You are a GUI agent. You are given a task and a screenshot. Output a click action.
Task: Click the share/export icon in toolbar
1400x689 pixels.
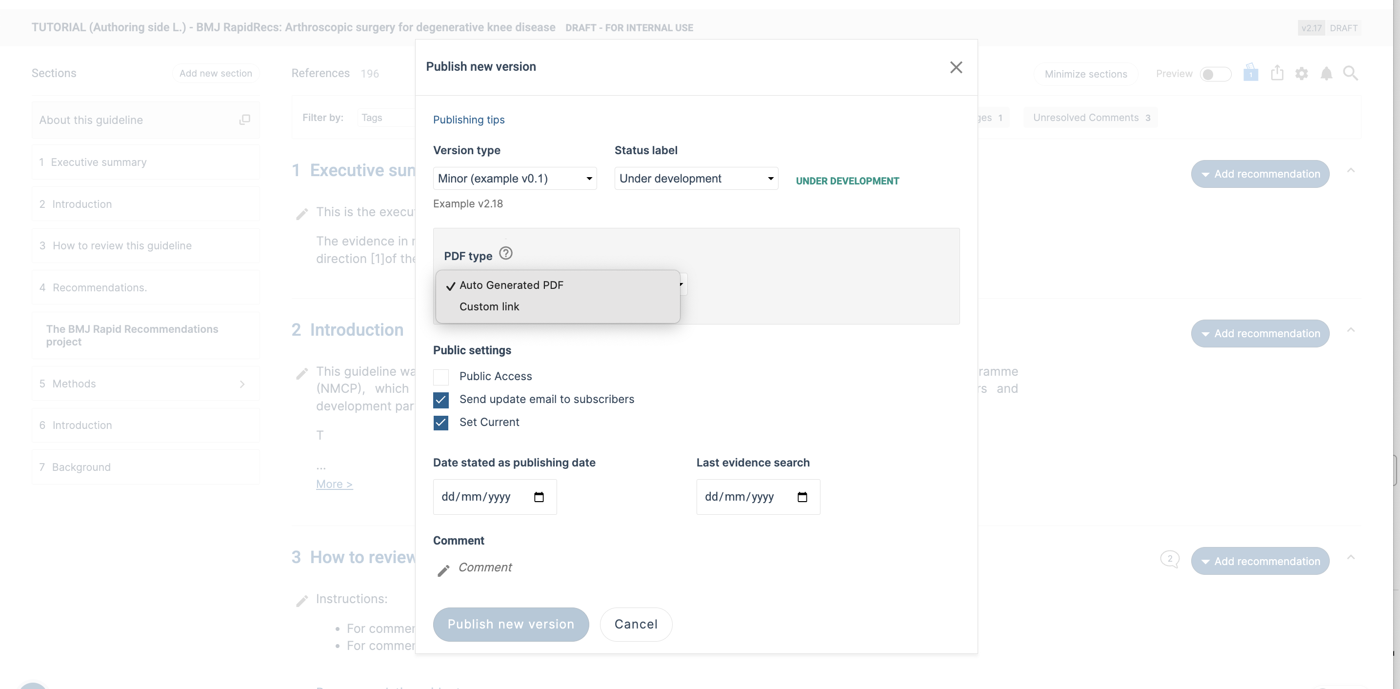1277,73
